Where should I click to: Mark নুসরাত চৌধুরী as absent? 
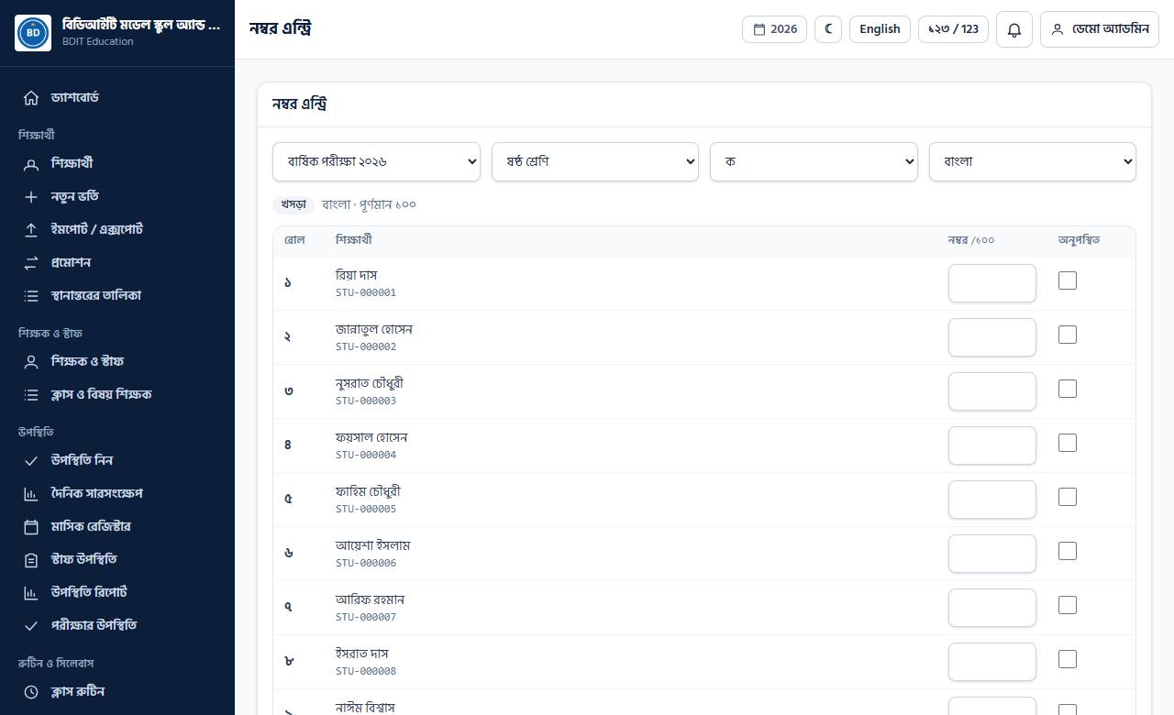[x=1068, y=389]
